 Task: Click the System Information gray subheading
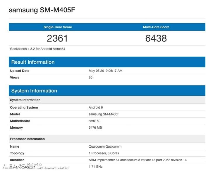point(107,100)
